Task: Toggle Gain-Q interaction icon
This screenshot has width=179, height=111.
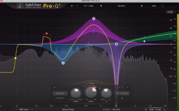Action: tap(100, 88)
